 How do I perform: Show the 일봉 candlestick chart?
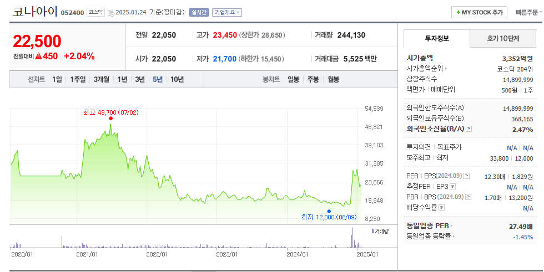pos(293,80)
